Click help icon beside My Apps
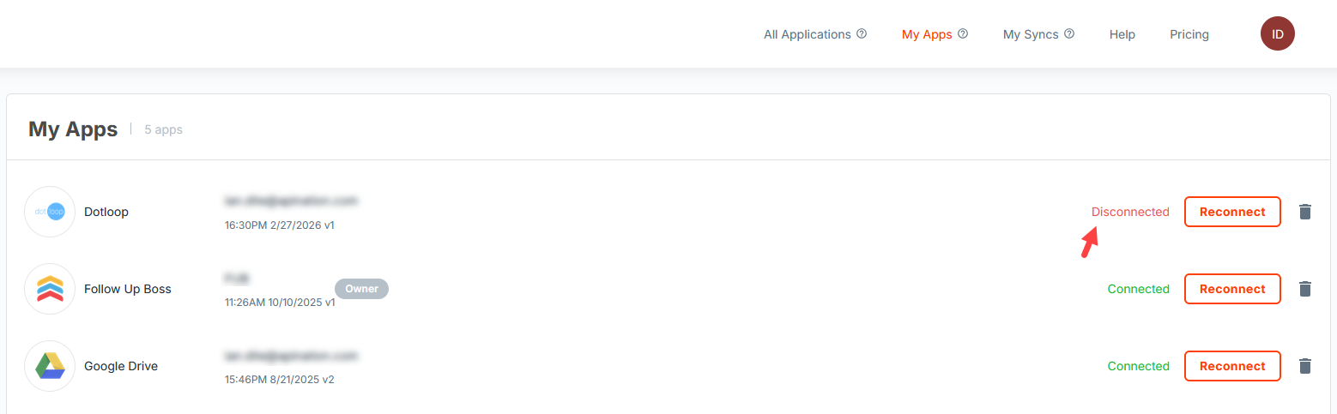 963,34
